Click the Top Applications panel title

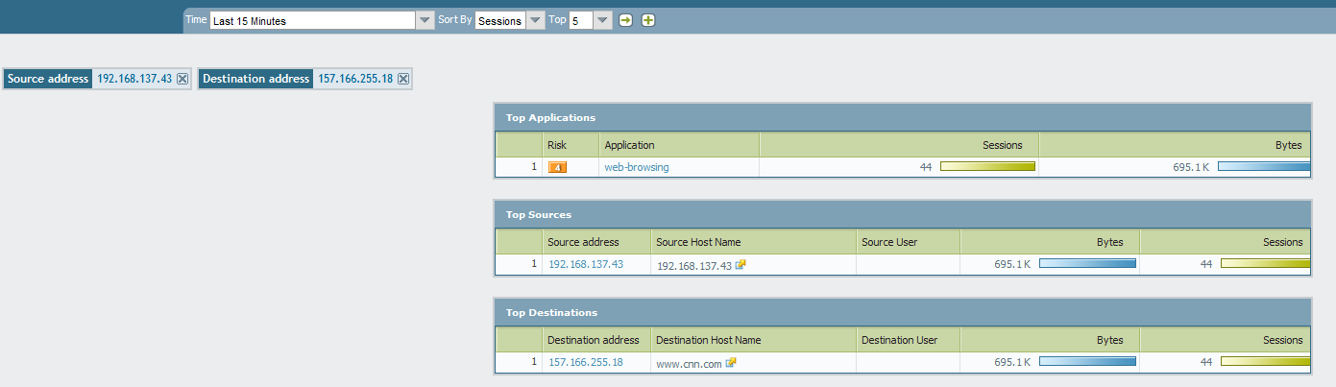click(x=550, y=117)
